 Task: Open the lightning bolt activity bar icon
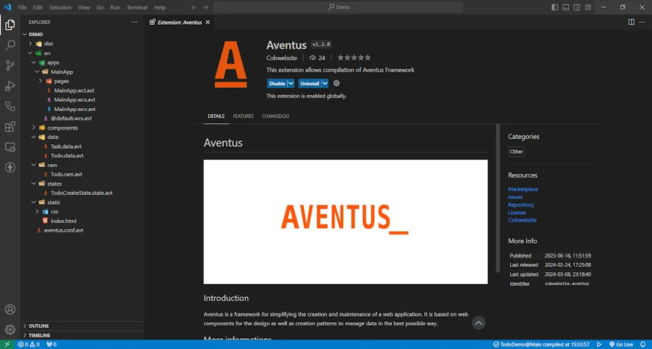coord(10,167)
